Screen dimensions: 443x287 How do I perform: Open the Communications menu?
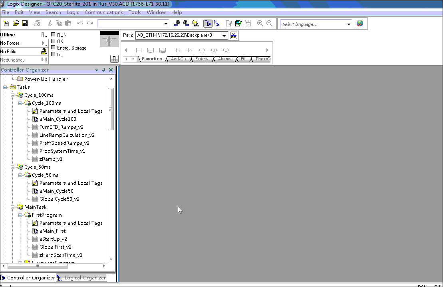click(x=103, y=12)
